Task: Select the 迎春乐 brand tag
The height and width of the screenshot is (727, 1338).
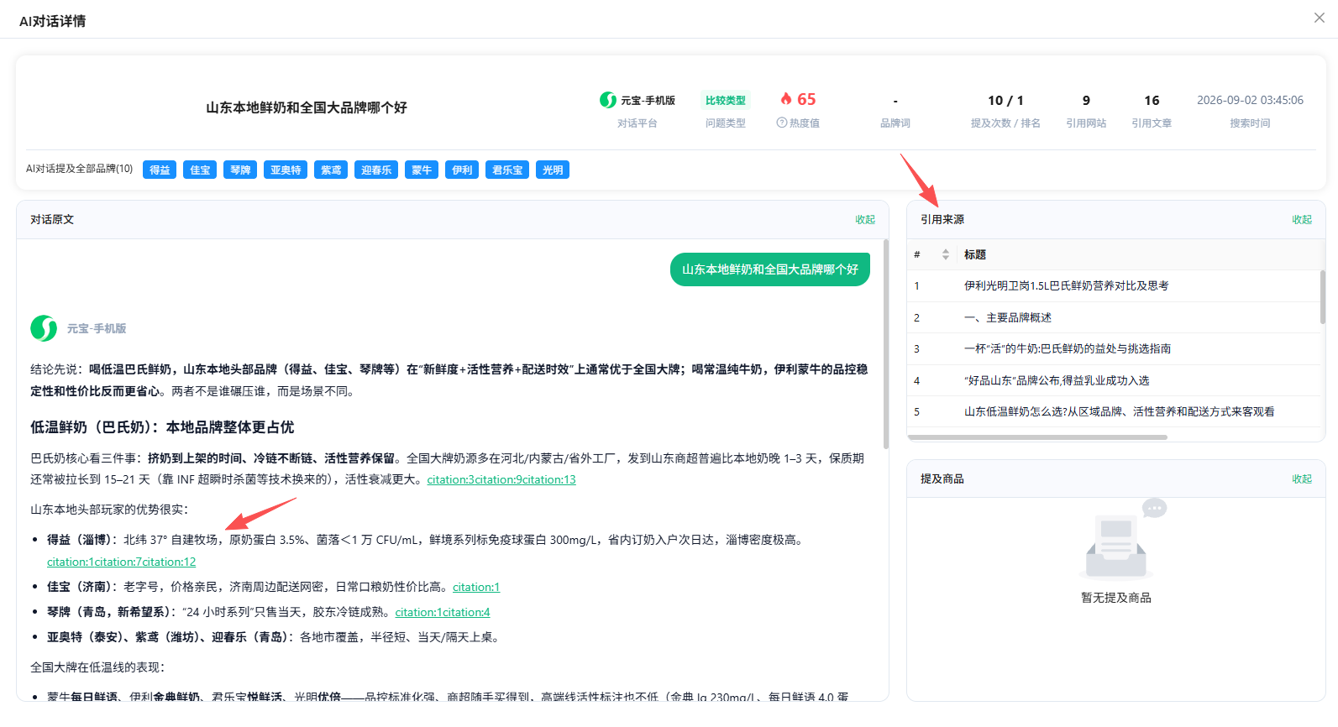Action: pyautogui.click(x=376, y=170)
